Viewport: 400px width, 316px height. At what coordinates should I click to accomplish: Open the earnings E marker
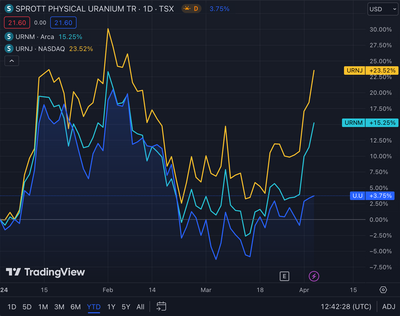tap(284, 276)
